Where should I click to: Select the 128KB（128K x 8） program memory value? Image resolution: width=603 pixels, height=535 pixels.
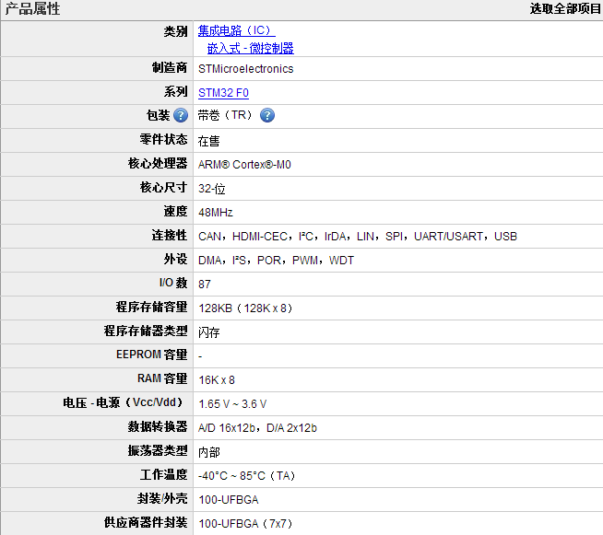point(246,308)
